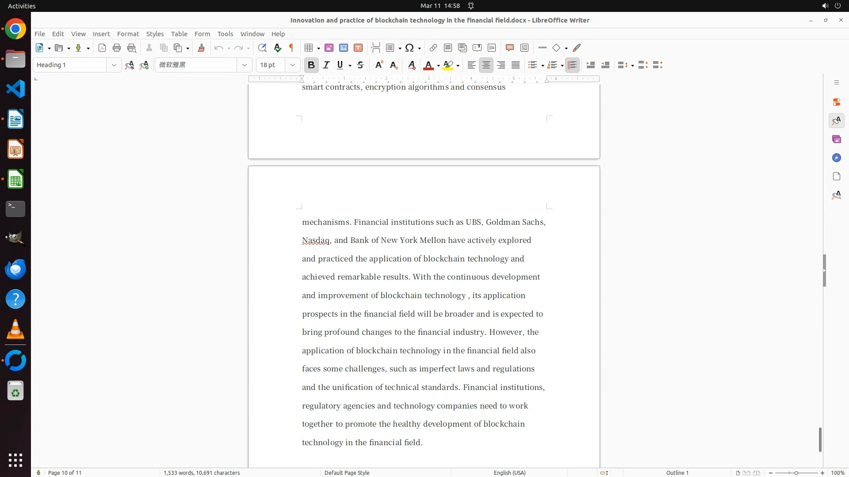The width and height of the screenshot is (849, 477).
Task: Open Thunderbird from the dock
Action: [15, 269]
